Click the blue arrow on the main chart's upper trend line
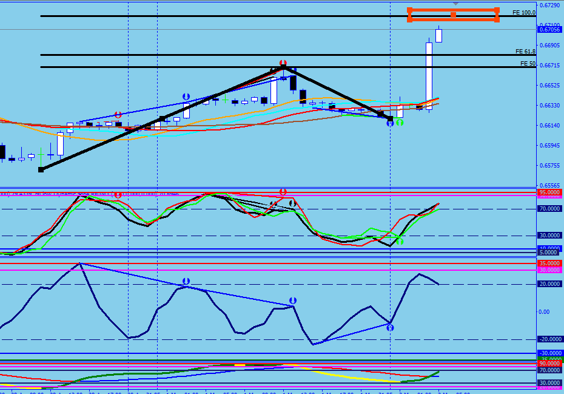Screen dimensions: 564x394 186,97
